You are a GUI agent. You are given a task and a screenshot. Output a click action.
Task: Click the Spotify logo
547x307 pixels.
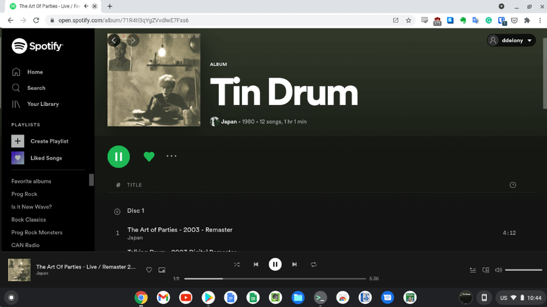[37, 46]
